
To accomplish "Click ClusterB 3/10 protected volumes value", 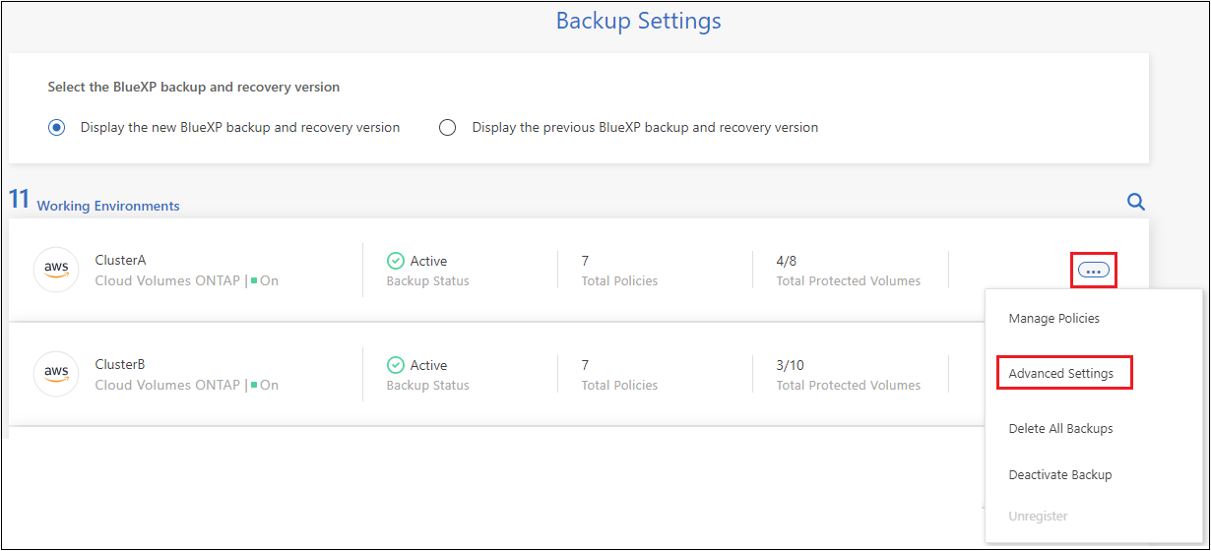I will 790,365.
